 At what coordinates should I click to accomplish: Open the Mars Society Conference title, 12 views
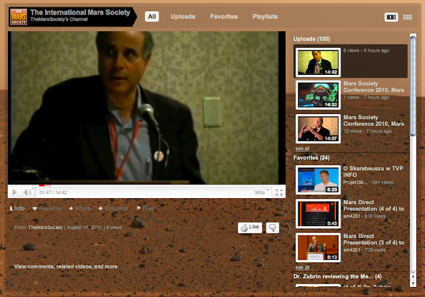tap(373, 121)
